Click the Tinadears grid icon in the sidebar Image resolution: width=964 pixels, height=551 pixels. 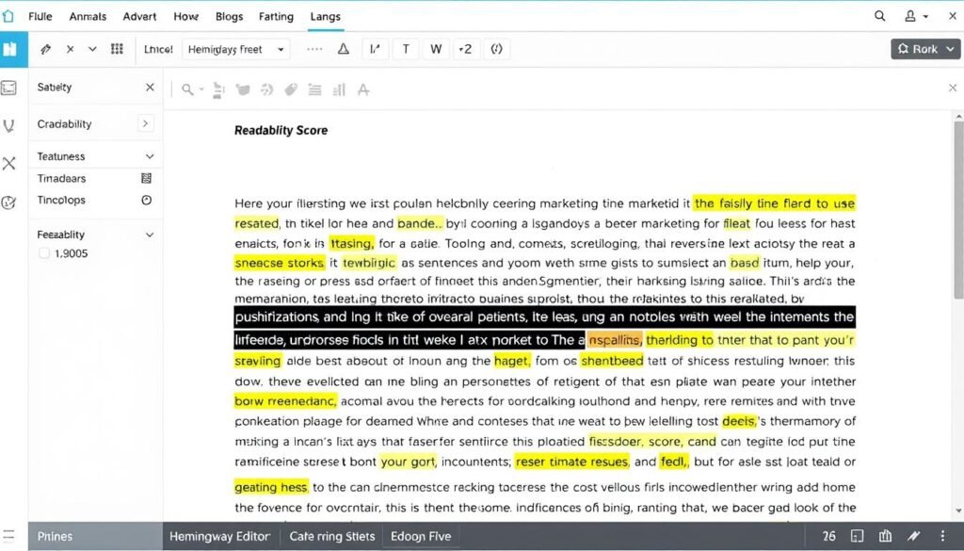pyautogui.click(x=145, y=178)
